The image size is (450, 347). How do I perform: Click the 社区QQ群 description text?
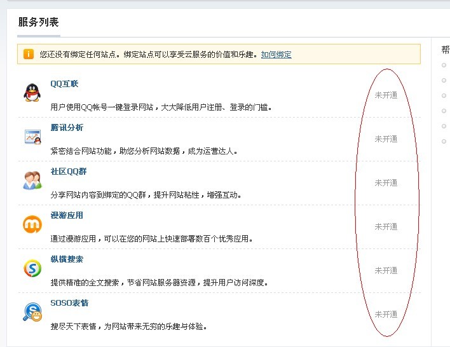point(146,195)
